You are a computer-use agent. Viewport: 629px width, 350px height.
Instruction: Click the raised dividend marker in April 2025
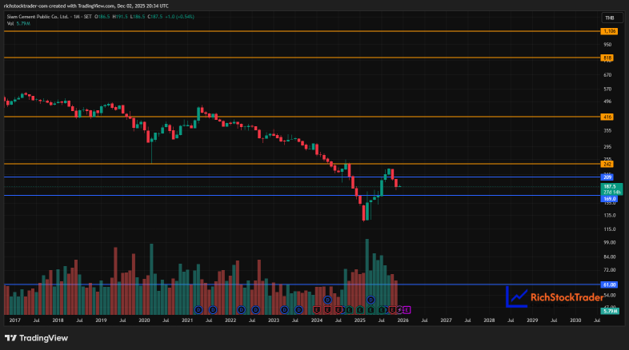[x=371, y=300]
